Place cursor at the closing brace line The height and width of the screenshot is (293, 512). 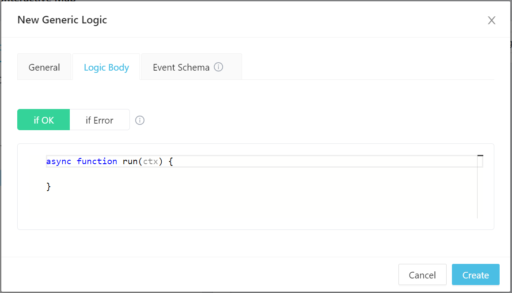(49, 187)
